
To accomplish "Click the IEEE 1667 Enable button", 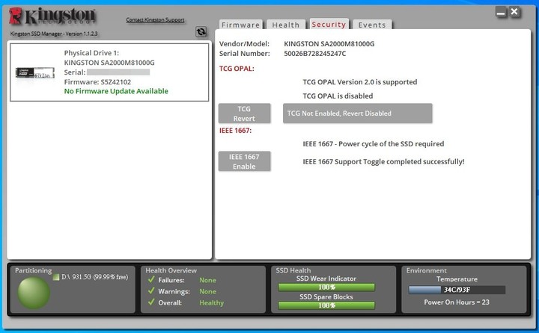I will (x=244, y=161).
